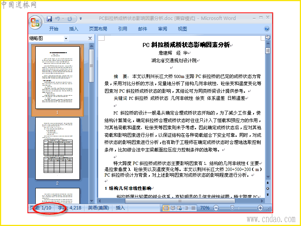This screenshot has height=226, width=301.
Task: Open the 引用 ribbon tab
Action: (x=123, y=29)
